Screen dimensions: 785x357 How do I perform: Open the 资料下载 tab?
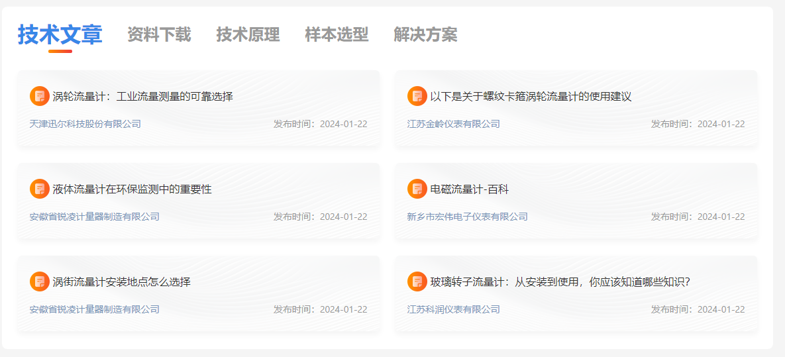click(159, 34)
